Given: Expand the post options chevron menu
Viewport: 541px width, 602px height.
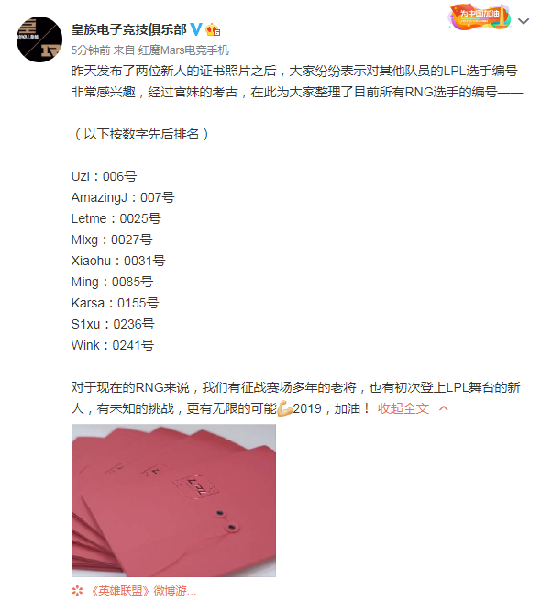Looking at the screenshot, I should 524,21.
